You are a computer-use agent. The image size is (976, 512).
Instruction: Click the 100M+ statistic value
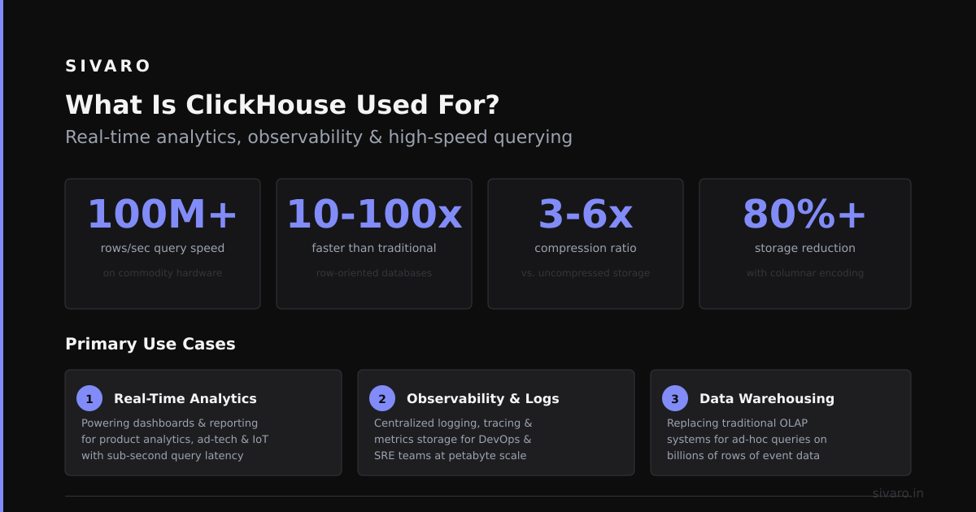(163, 215)
